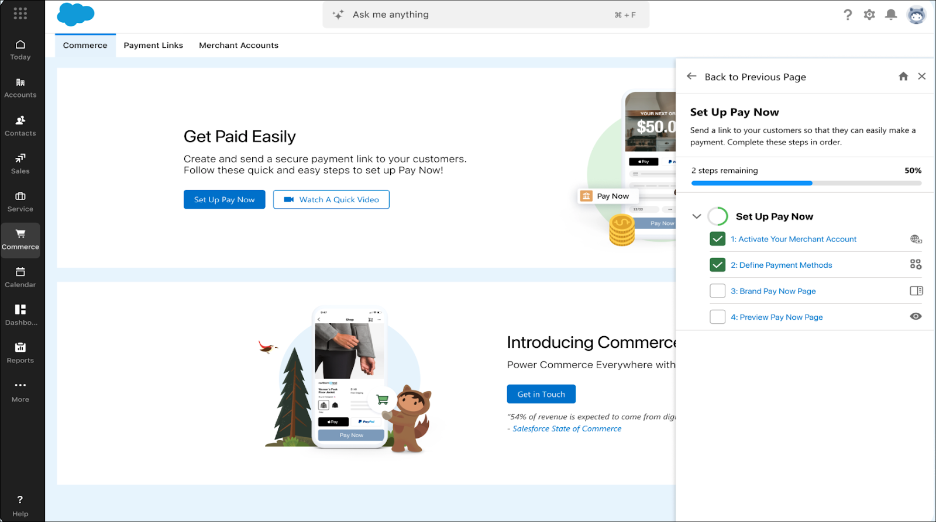Switch to the Merchant Accounts tab
Screen dimensions: 936x522
pyautogui.click(x=239, y=46)
